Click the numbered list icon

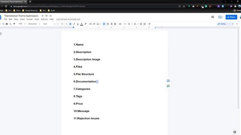click(135, 24)
